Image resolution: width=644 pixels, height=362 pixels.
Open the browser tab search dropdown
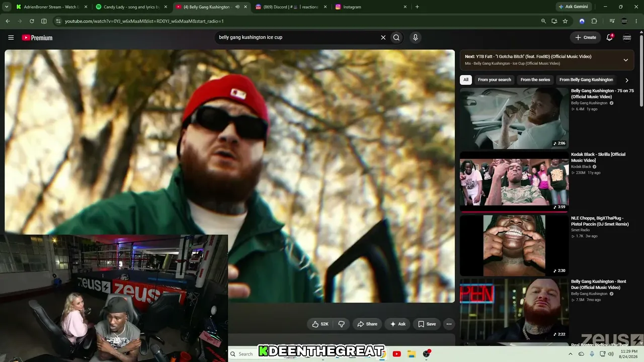8,7
